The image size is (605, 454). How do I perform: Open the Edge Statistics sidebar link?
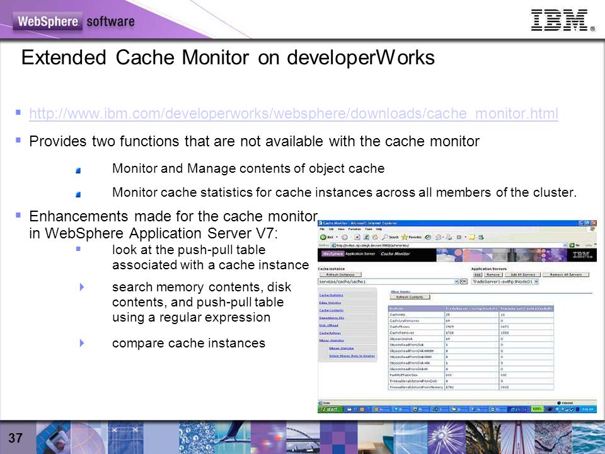[330, 303]
